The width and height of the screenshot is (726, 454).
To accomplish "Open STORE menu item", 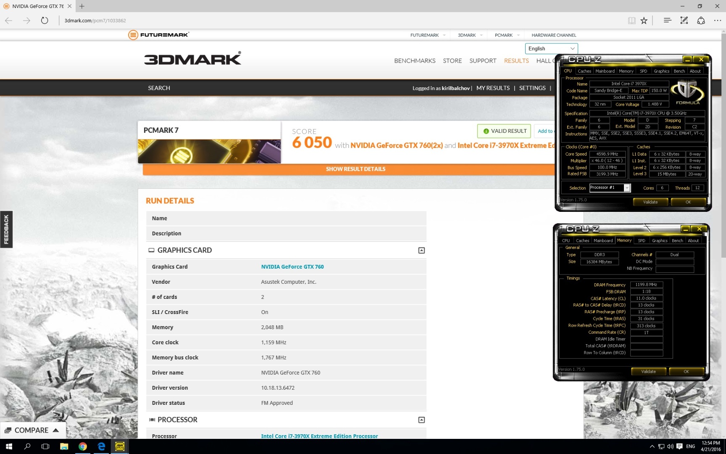I will pos(452,61).
